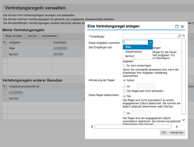The image size is (194, 147).
Task: Click the Aufgaben column header
Action: 29,43
